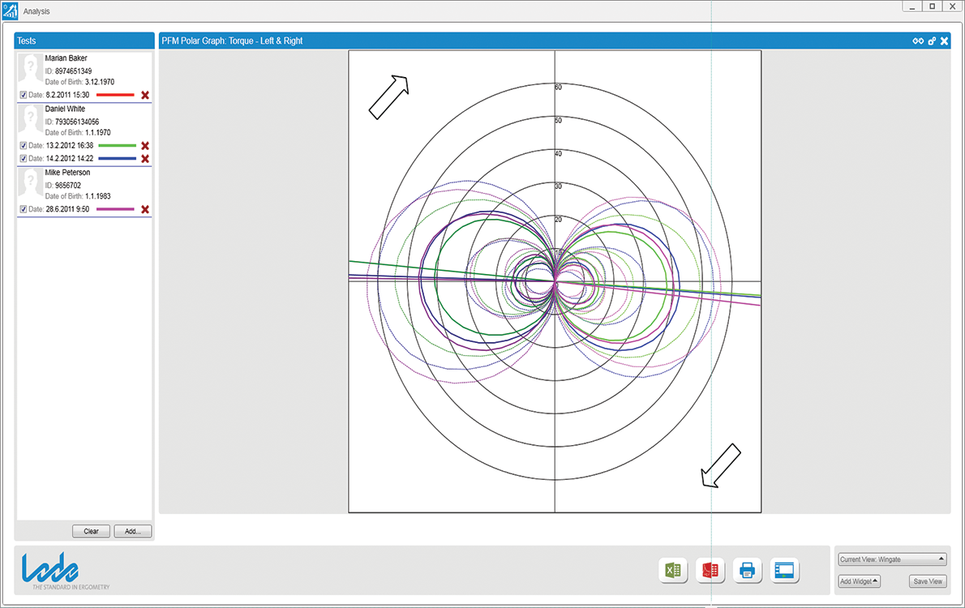The image size is (965, 608).
Task: Remove Marian Baker's test with red X
Action: coord(145,96)
